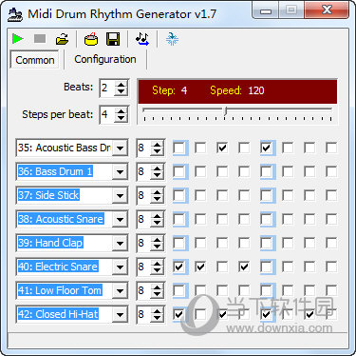Raise volume stepper for Hand Clap row
The image size is (356, 356).
pyautogui.click(x=158, y=240)
